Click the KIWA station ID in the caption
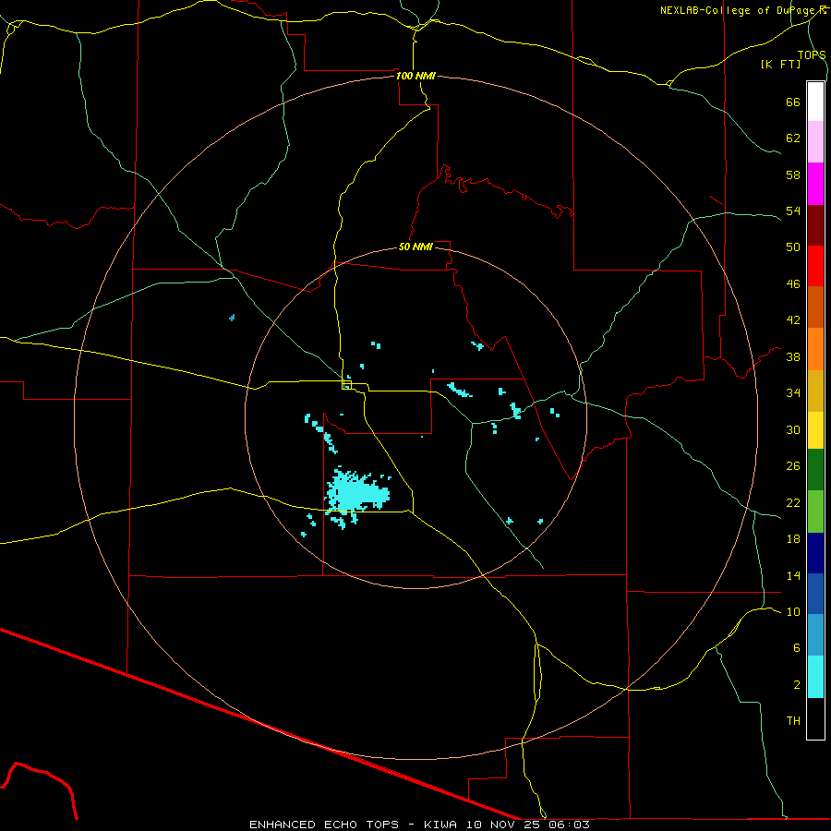This screenshot has width=831, height=831. pos(440,825)
